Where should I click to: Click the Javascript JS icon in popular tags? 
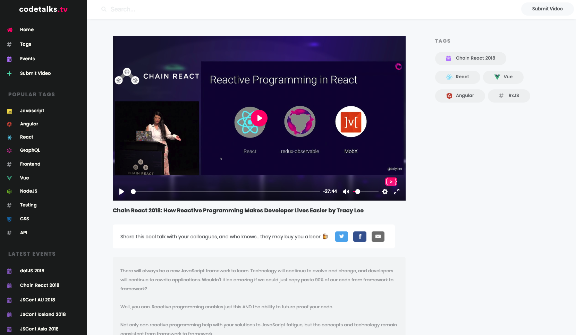pyautogui.click(x=9, y=111)
